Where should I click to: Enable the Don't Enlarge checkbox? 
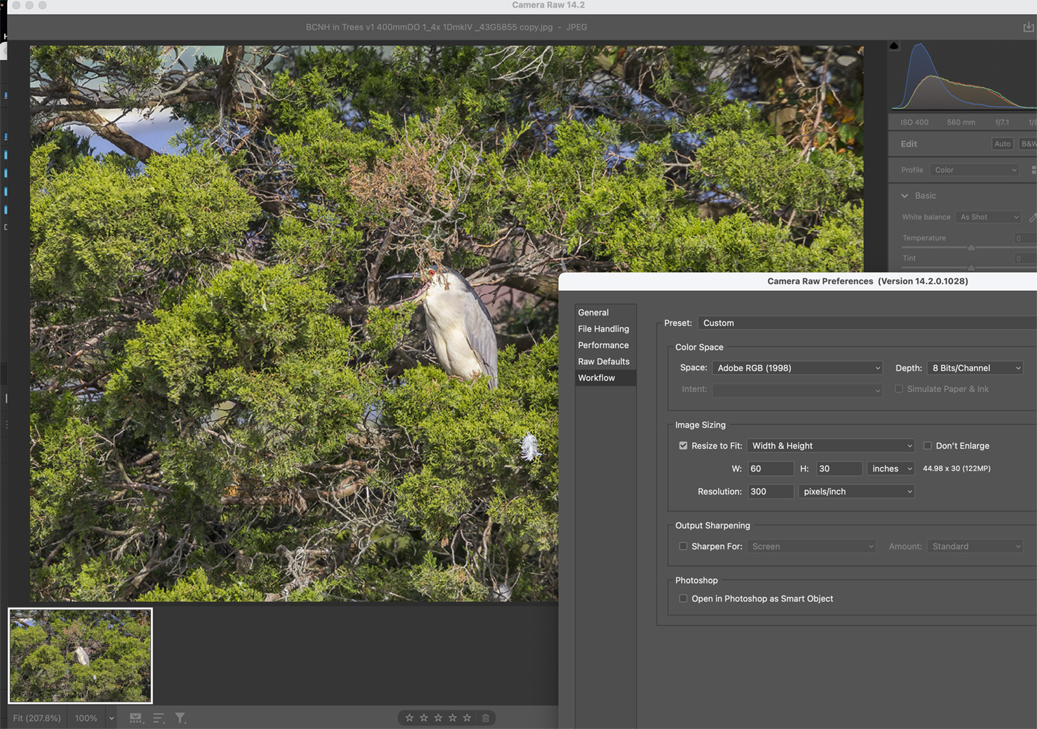[927, 446]
